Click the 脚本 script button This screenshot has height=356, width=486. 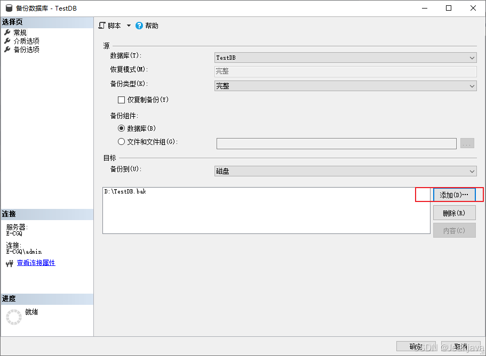click(x=110, y=26)
